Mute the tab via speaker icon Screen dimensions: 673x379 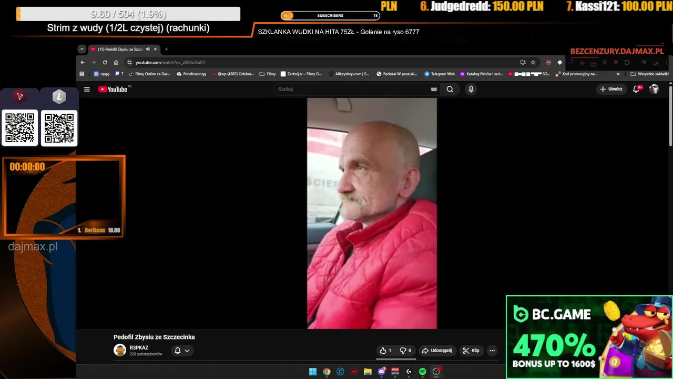point(148,49)
